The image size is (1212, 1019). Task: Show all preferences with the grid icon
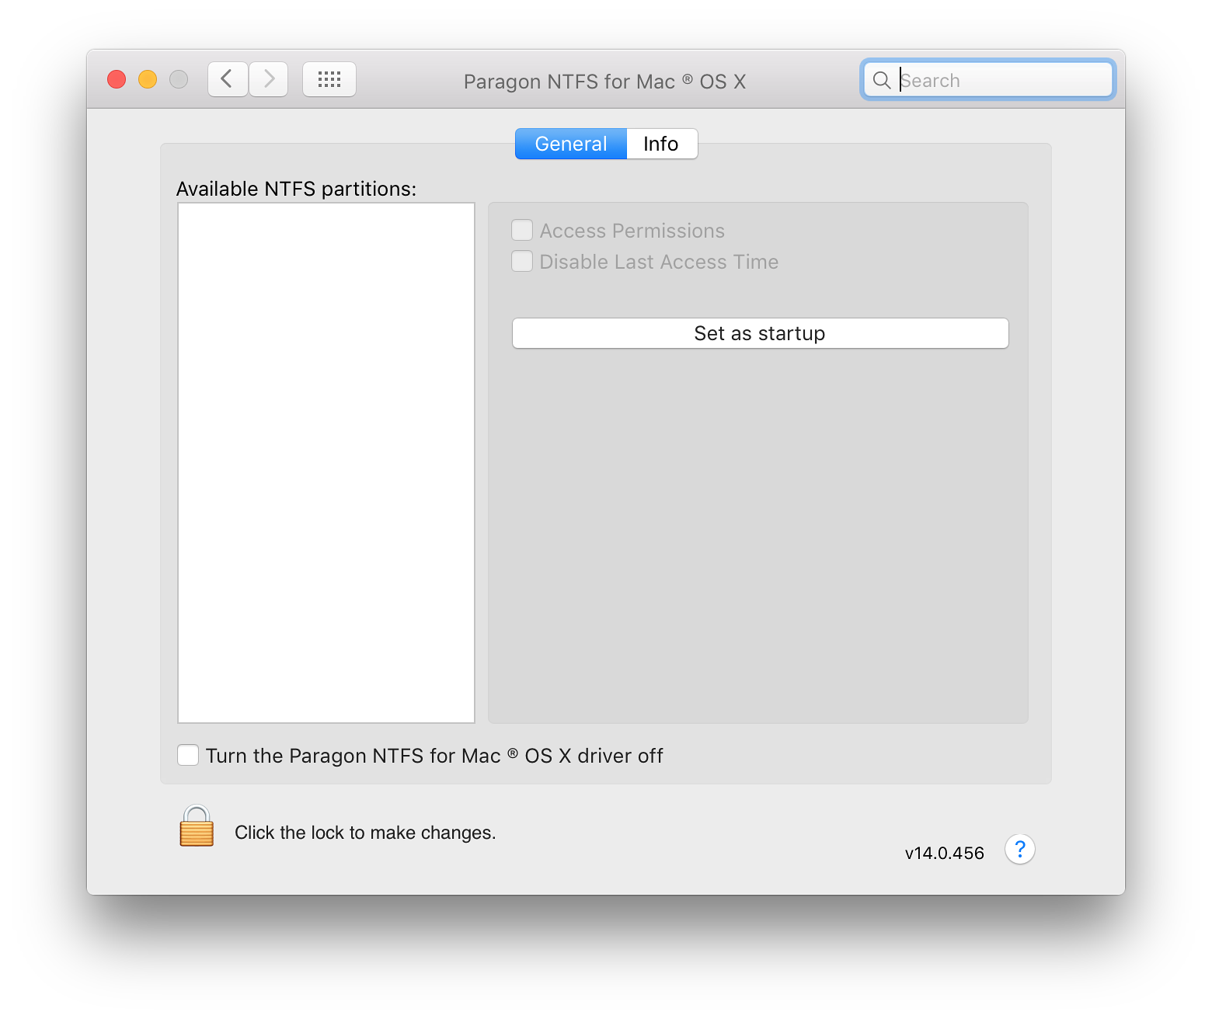(329, 79)
